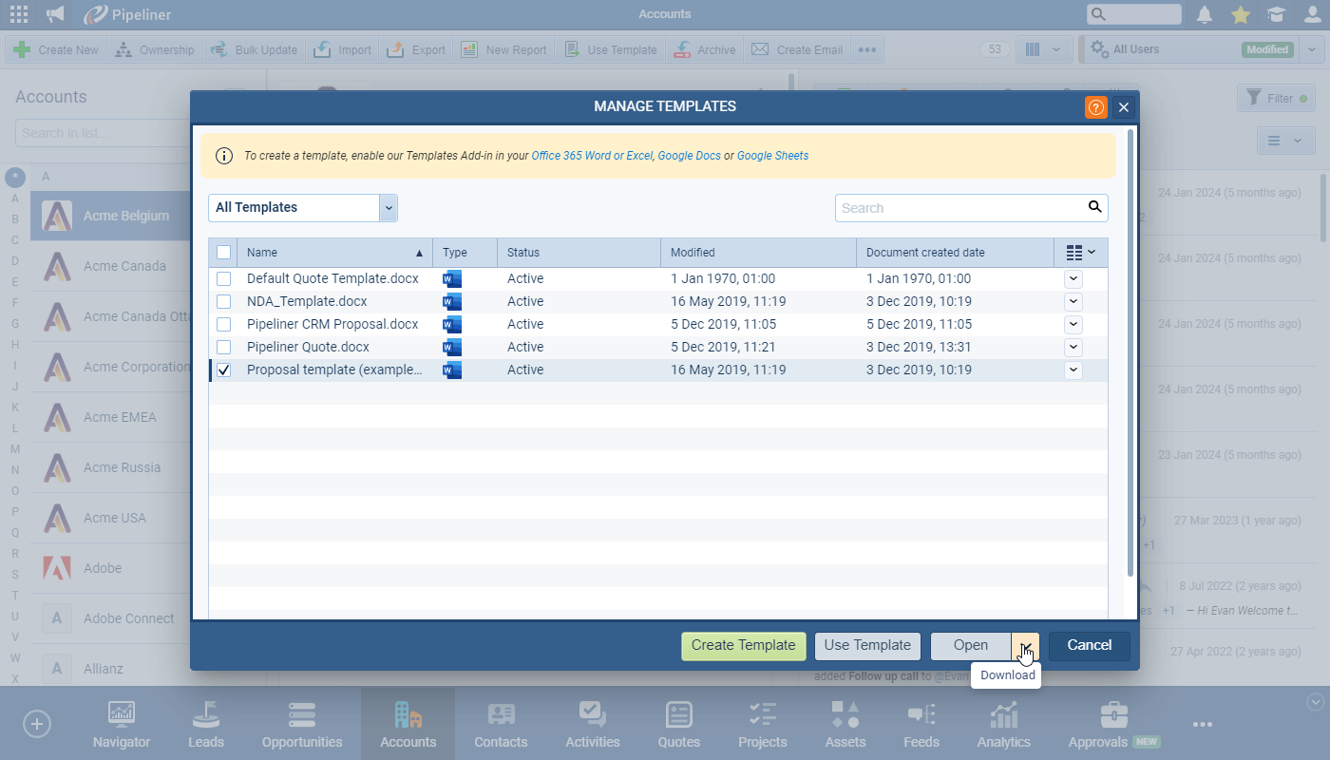The image size is (1330, 760).
Task: Click the graduation cap learning icon
Action: (1276, 14)
